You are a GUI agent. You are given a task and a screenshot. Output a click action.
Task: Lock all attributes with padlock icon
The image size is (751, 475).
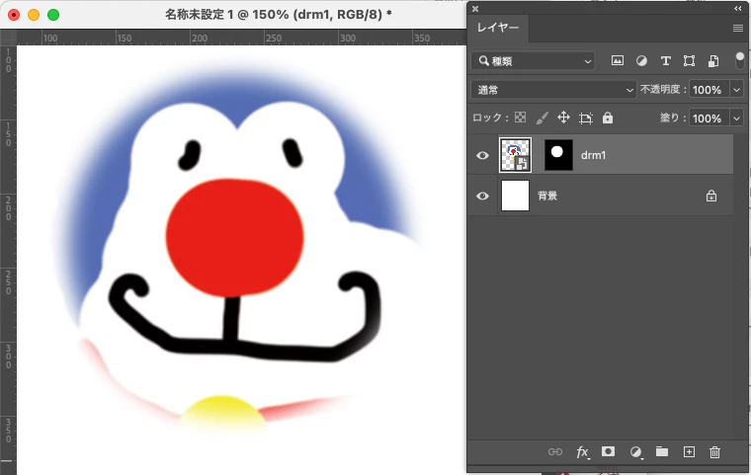pyautogui.click(x=608, y=118)
